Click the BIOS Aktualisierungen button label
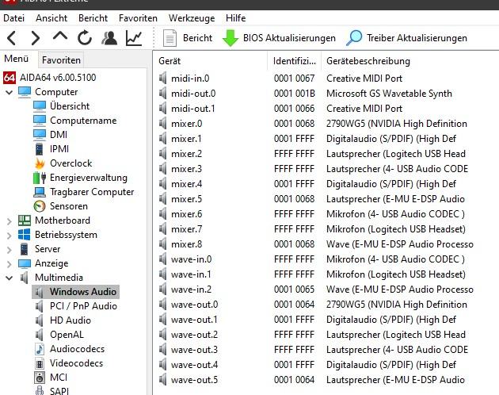Screen dimensions: 499x395 click(x=289, y=38)
